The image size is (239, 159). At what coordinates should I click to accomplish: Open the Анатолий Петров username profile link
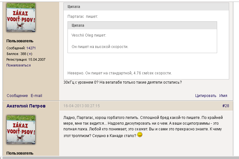[x=26, y=106]
